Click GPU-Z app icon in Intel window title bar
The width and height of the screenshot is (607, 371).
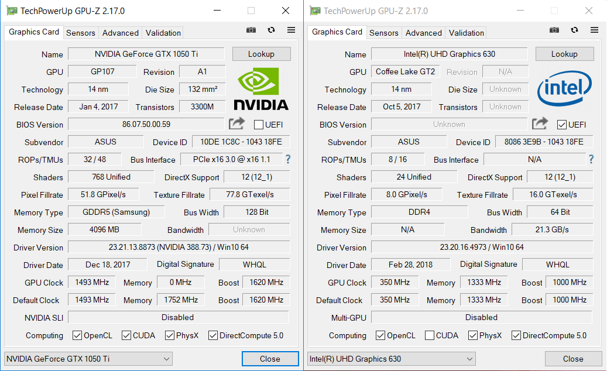(x=315, y=11)
